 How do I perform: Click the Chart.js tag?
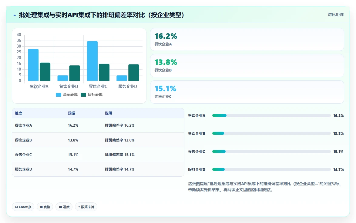tap(23, 207)
